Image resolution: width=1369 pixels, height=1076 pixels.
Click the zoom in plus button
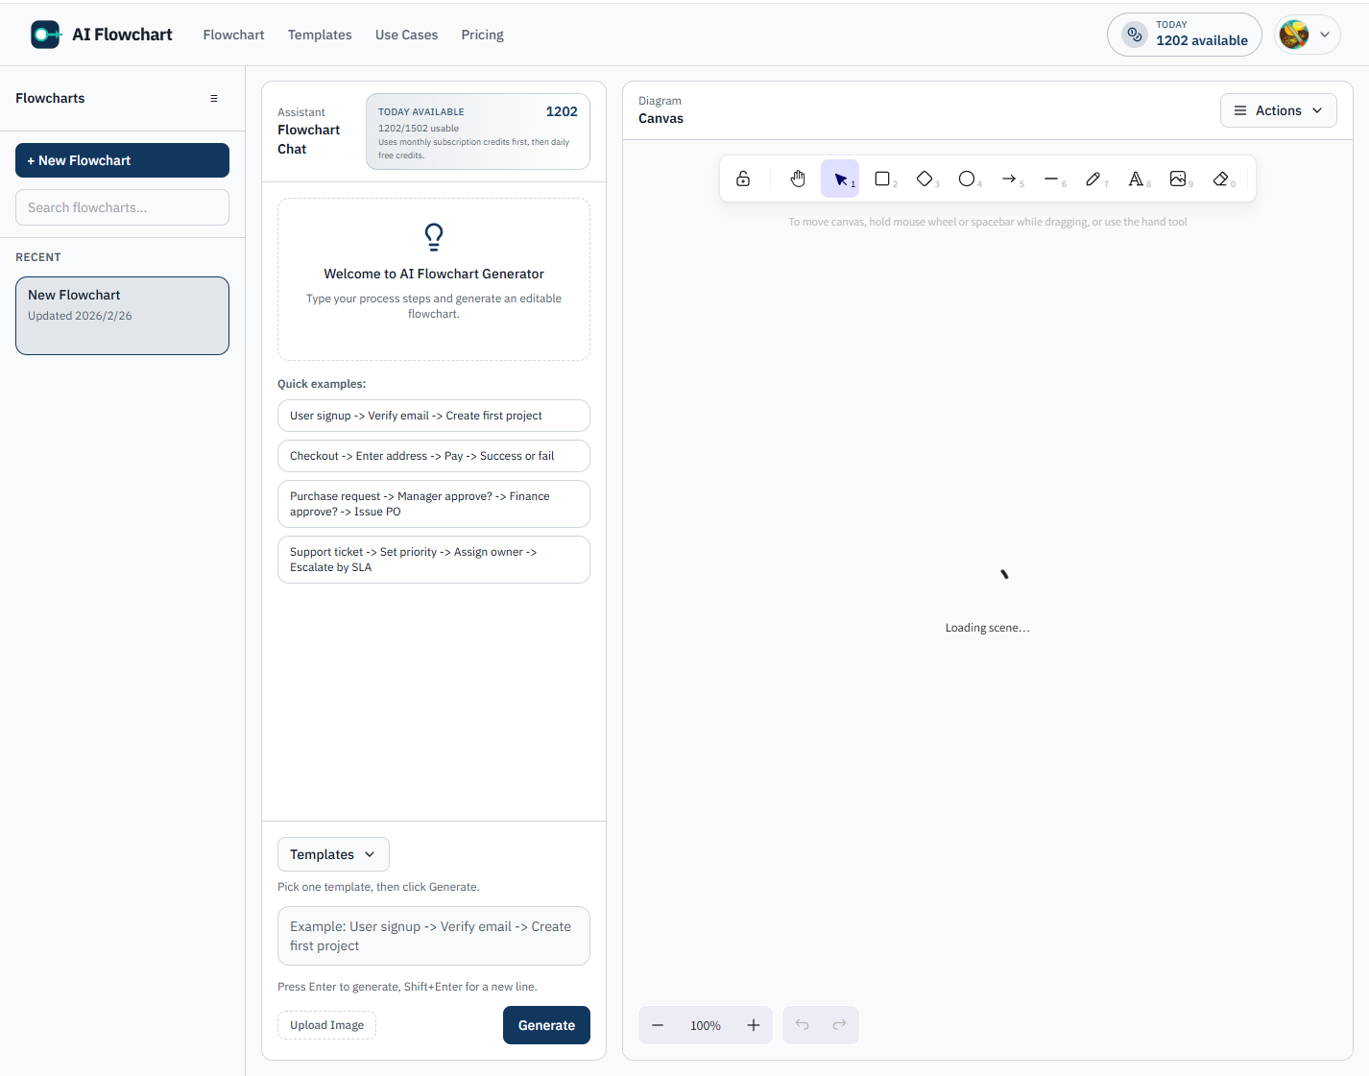754,1025
